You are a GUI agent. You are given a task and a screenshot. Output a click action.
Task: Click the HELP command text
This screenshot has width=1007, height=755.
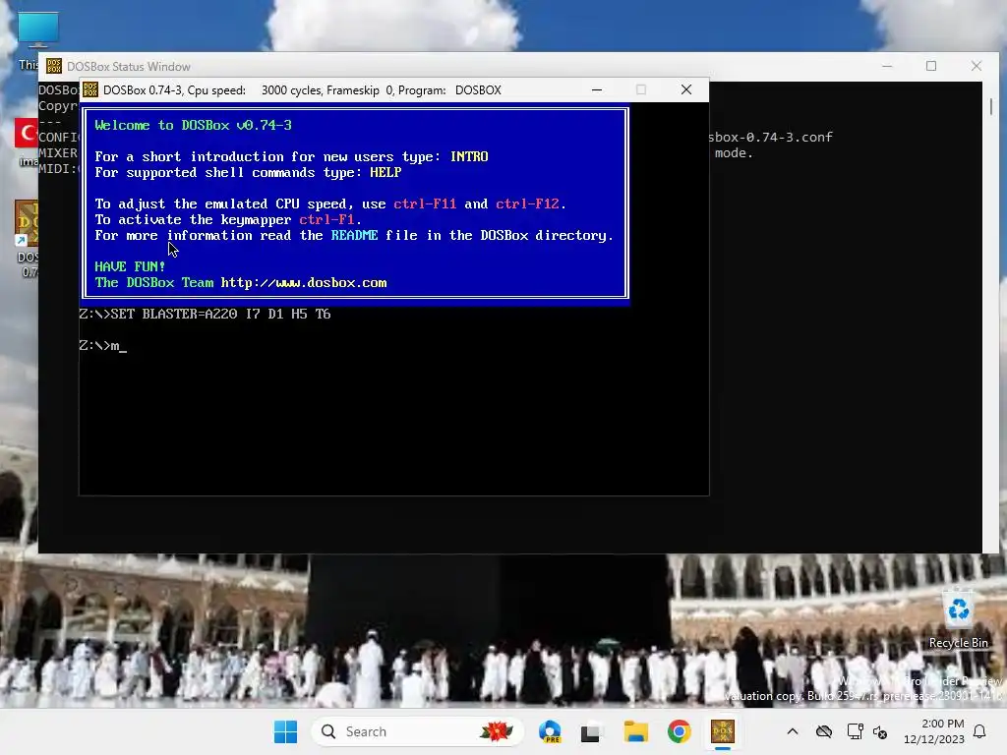pos(385,173)
